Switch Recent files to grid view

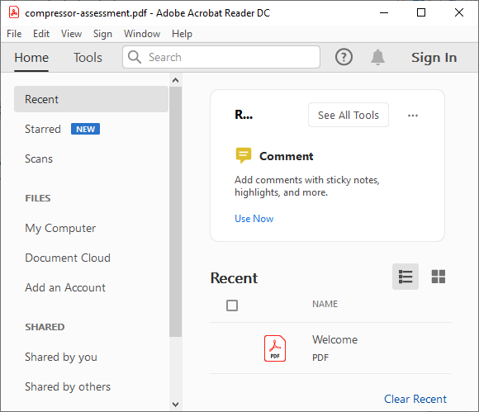(438, 277)
